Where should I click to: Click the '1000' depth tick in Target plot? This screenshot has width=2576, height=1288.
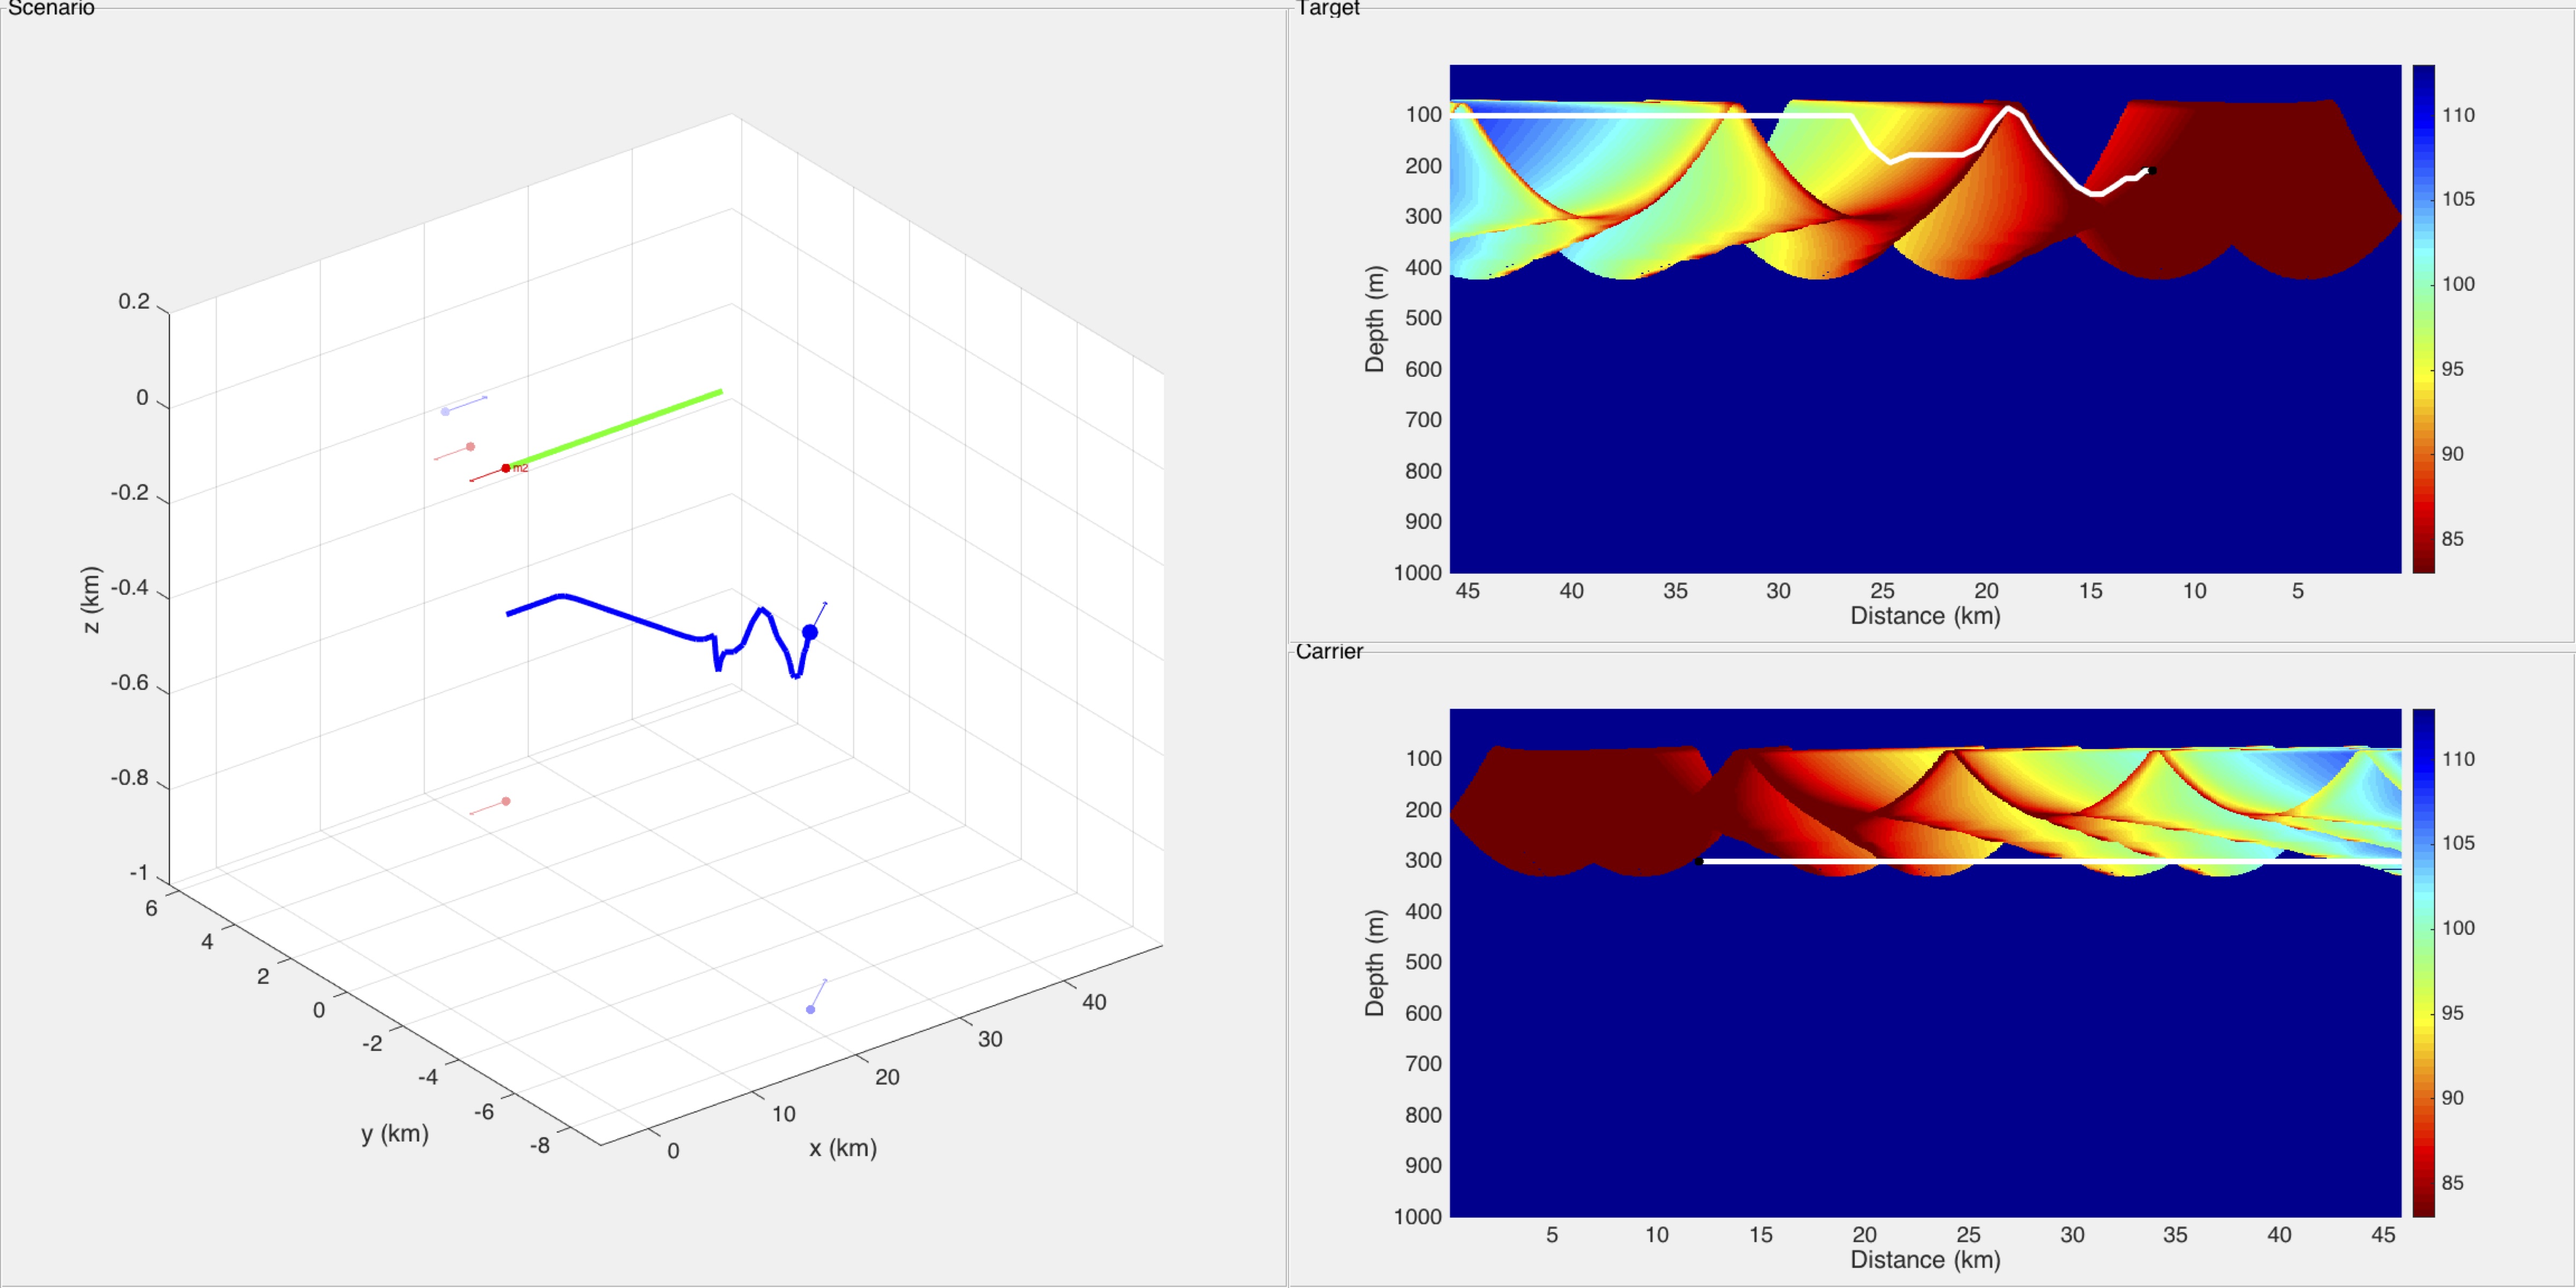[x=1418, y=573]
